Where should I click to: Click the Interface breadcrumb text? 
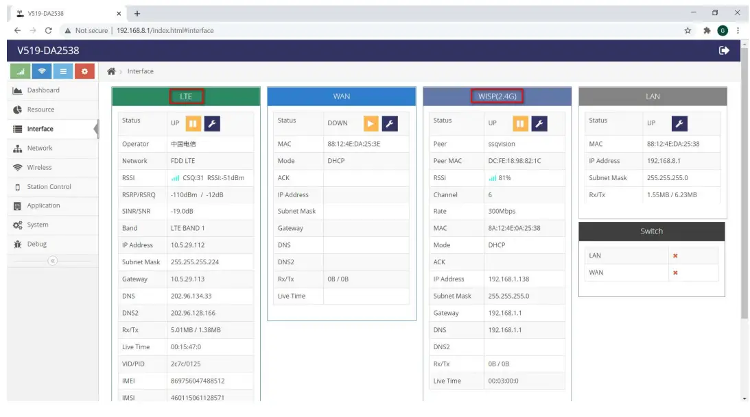(140, 71)
